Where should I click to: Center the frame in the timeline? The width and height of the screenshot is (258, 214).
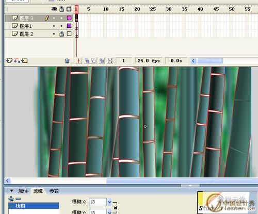pos(78,61)
